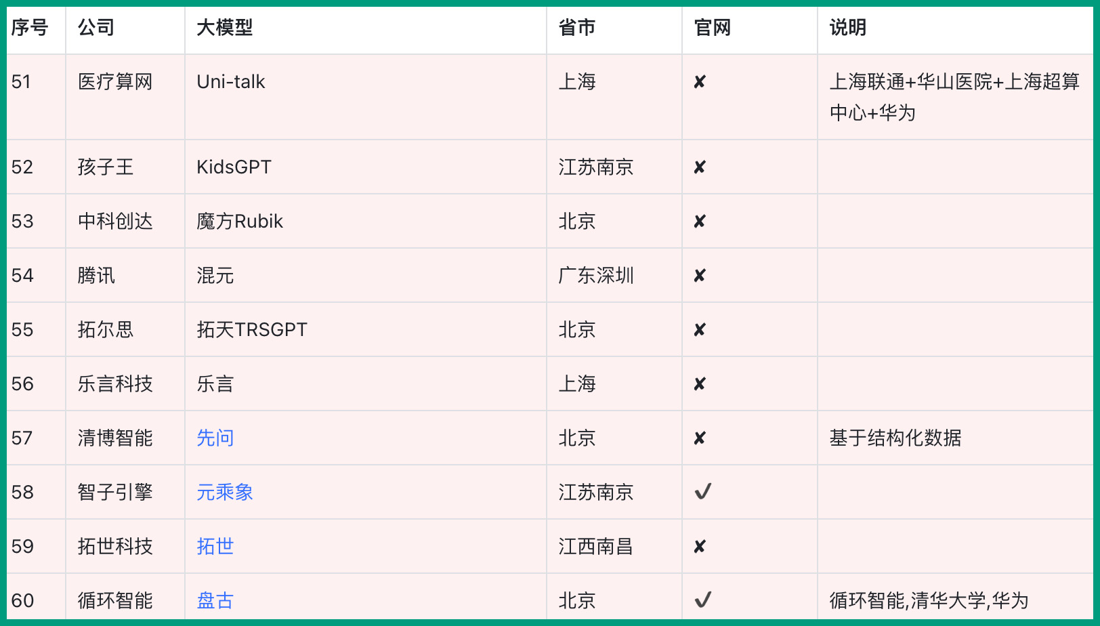Select the KidsGPT cell
Viewport: 1100px width, 626px height.
(x=234, y=167)
